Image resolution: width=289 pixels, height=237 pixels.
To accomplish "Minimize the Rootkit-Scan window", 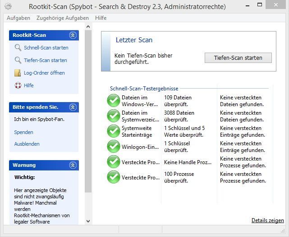I will [x=248, y=5].
